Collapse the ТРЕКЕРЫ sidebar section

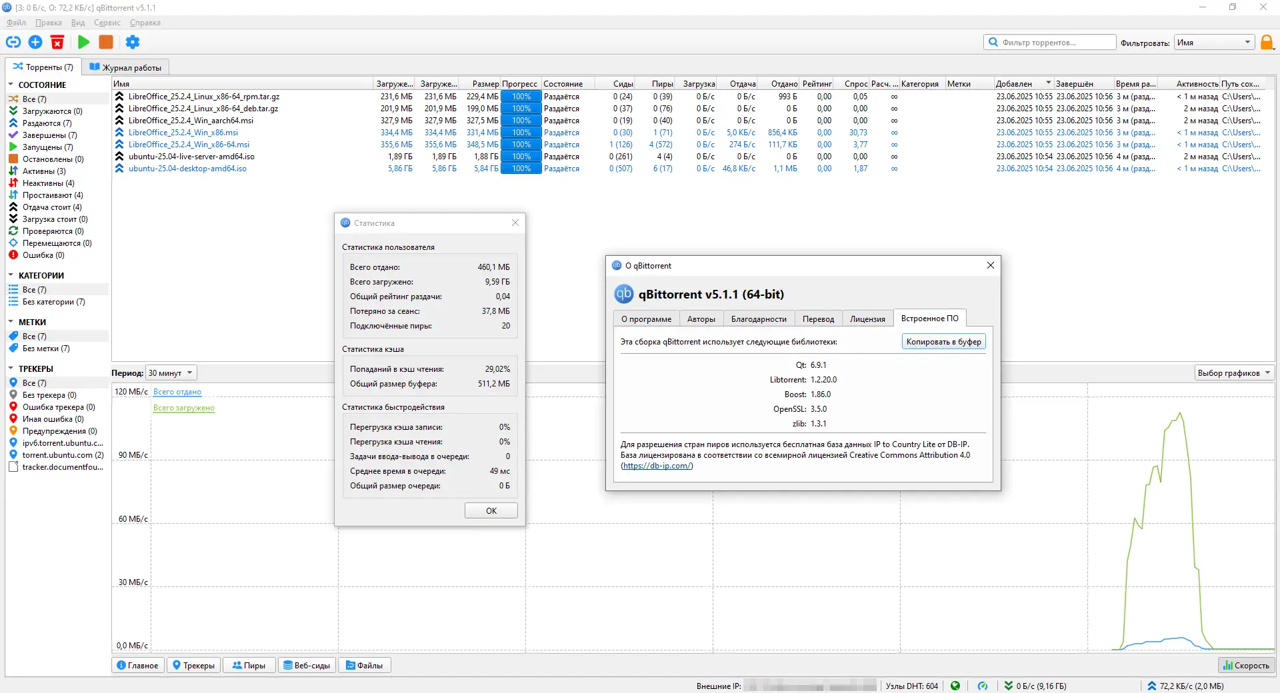11,368
